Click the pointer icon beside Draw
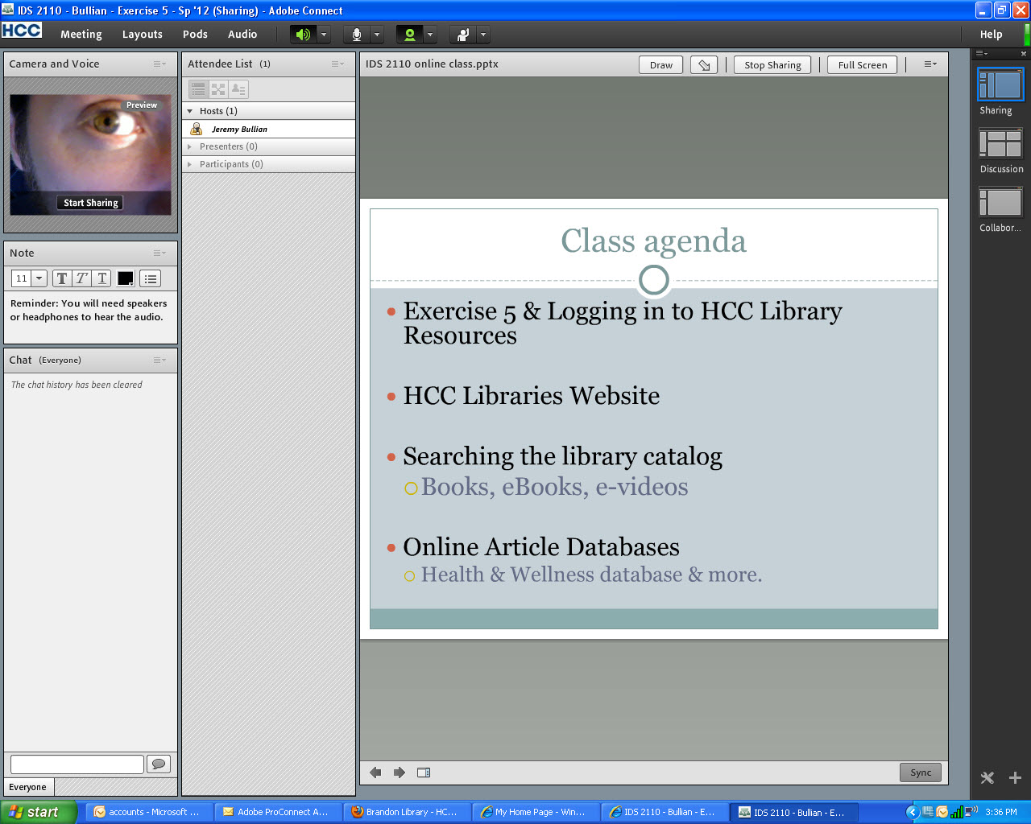The image size is (1031, 824). tap(704, 65)
